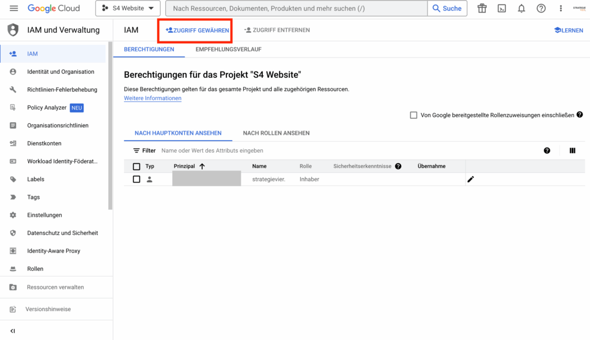Open Policy Analyzer sidebar item

[52, 108]
